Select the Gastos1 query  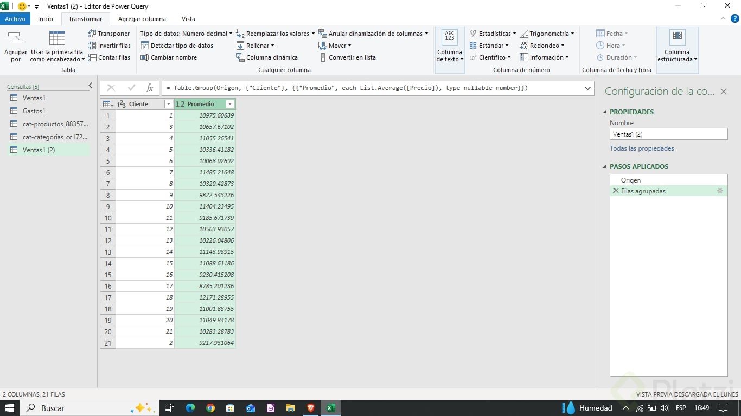[48, 111]
